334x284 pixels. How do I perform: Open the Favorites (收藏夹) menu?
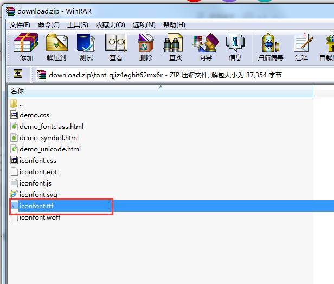(111, 25)
